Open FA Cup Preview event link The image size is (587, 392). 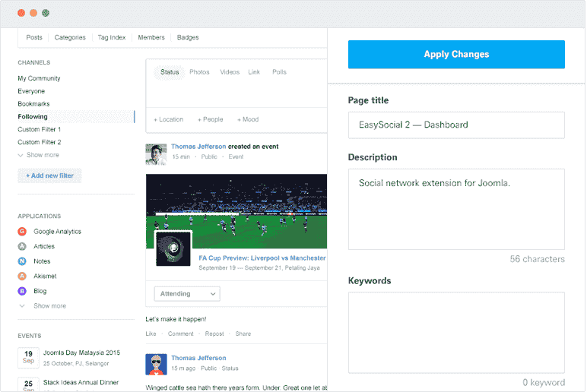262,258
